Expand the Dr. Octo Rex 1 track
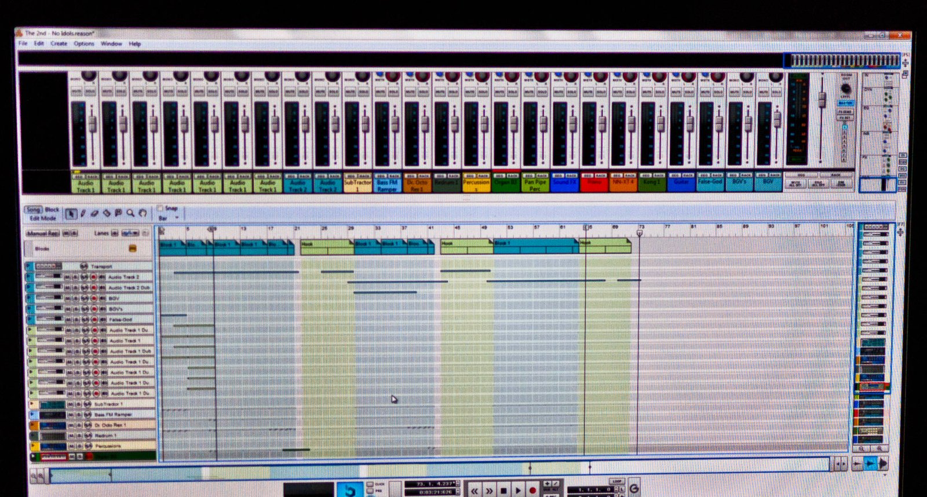This screenshot has width=927, height=497. point(32,425)
